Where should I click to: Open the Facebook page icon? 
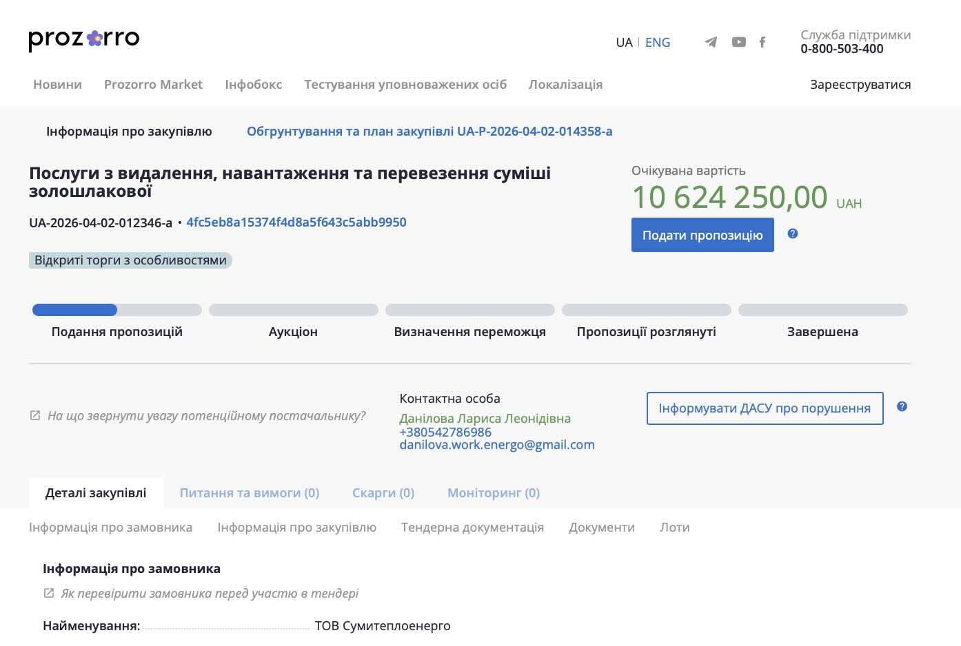[x=762, y=43]
